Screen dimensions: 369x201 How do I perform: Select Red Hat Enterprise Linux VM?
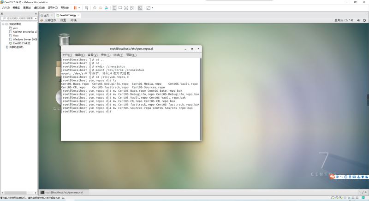tap(24, 32)
